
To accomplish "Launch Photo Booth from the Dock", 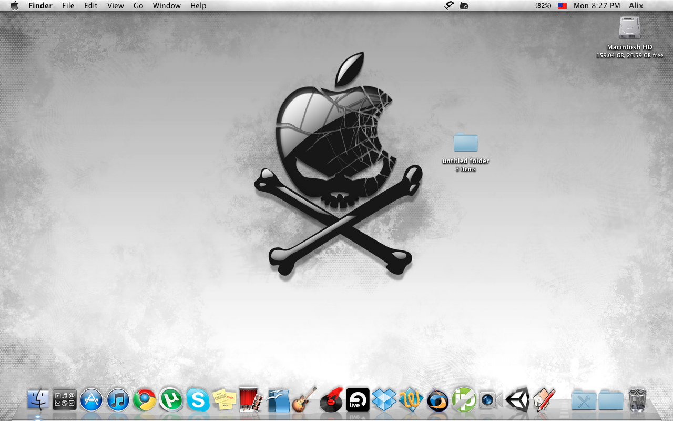I will click(x=251, y=400).
